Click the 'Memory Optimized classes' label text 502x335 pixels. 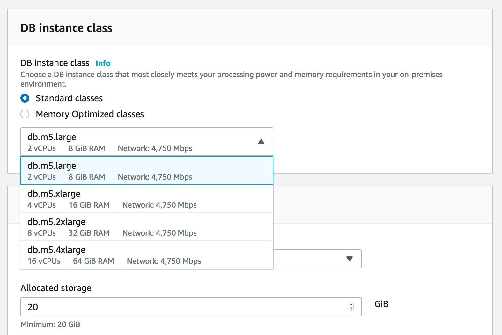click(90, 114)
